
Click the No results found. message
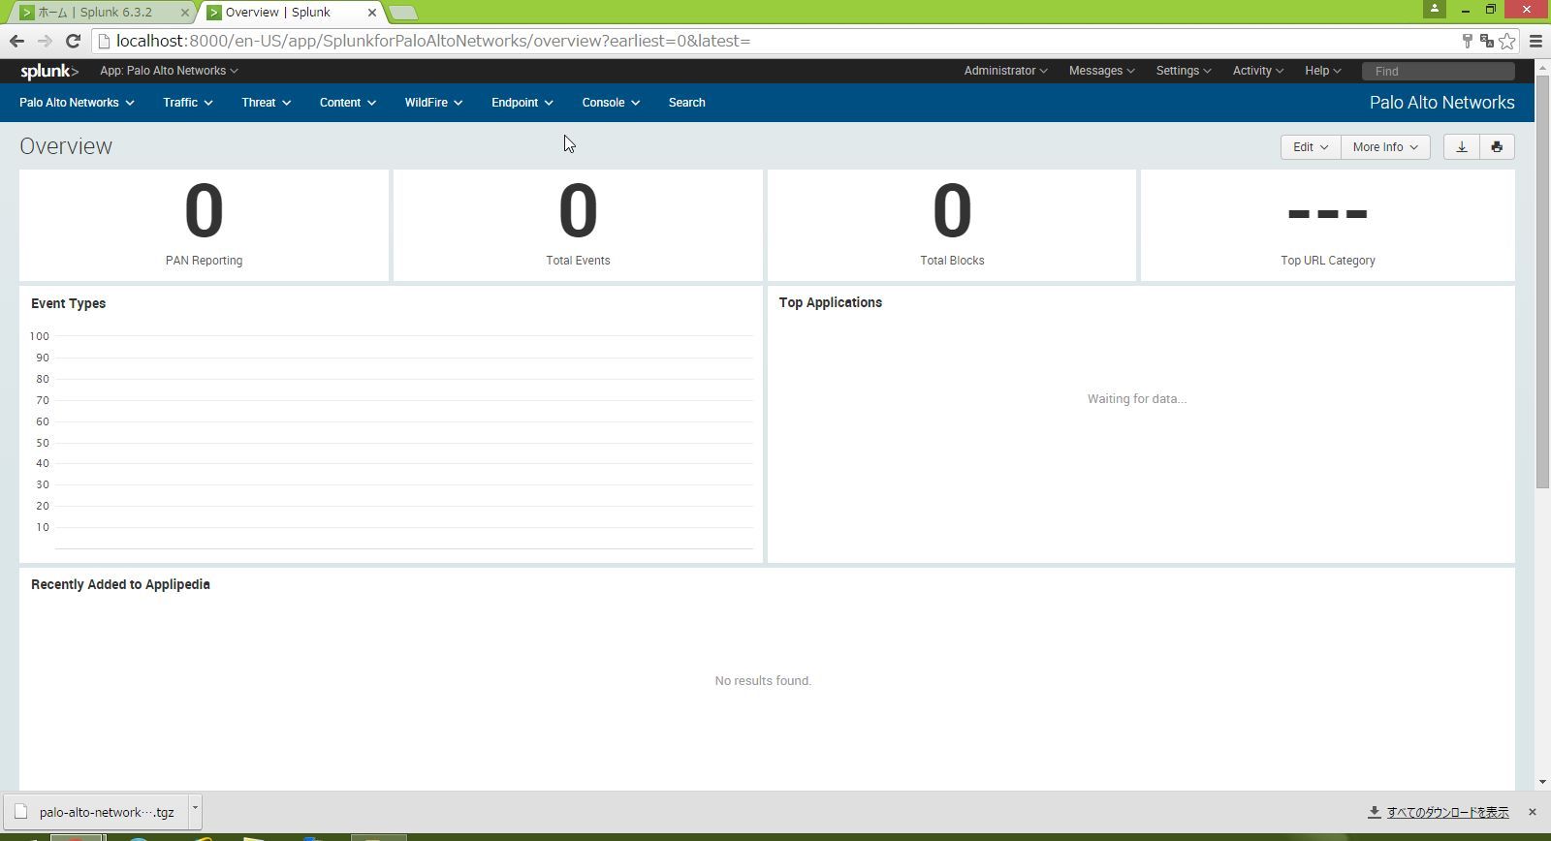coord(763,680)
